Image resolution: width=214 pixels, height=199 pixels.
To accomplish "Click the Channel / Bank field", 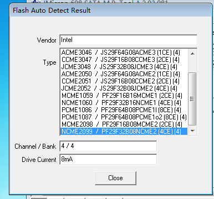I will tap(108, 146).
